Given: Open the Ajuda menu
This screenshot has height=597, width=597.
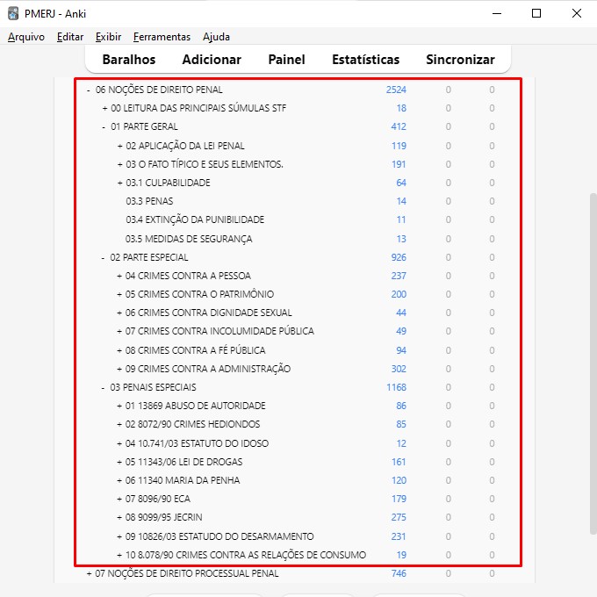Looking at the screenshot, I should click(x=216, y=37).
